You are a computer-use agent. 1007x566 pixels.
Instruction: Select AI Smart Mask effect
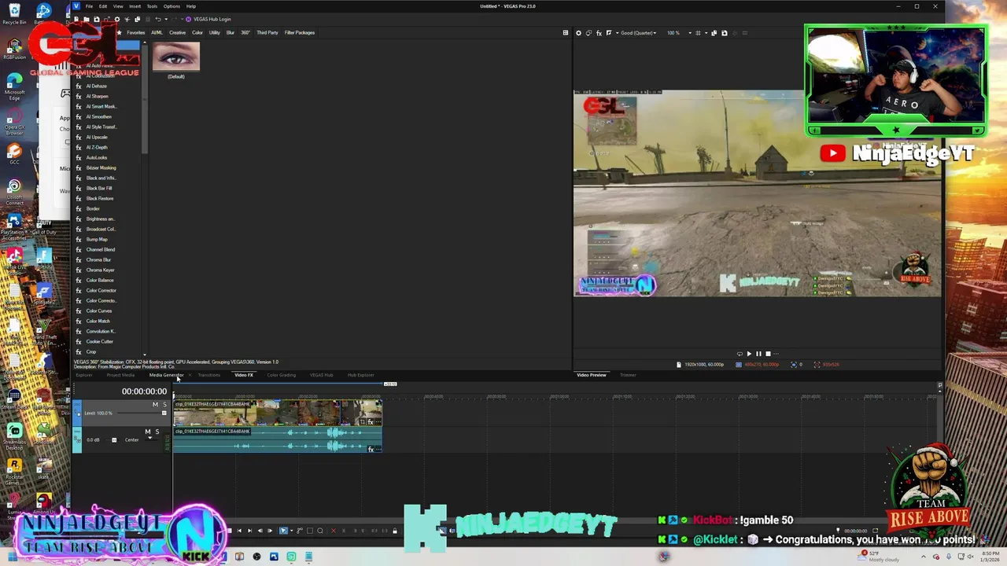coord(101,107)
